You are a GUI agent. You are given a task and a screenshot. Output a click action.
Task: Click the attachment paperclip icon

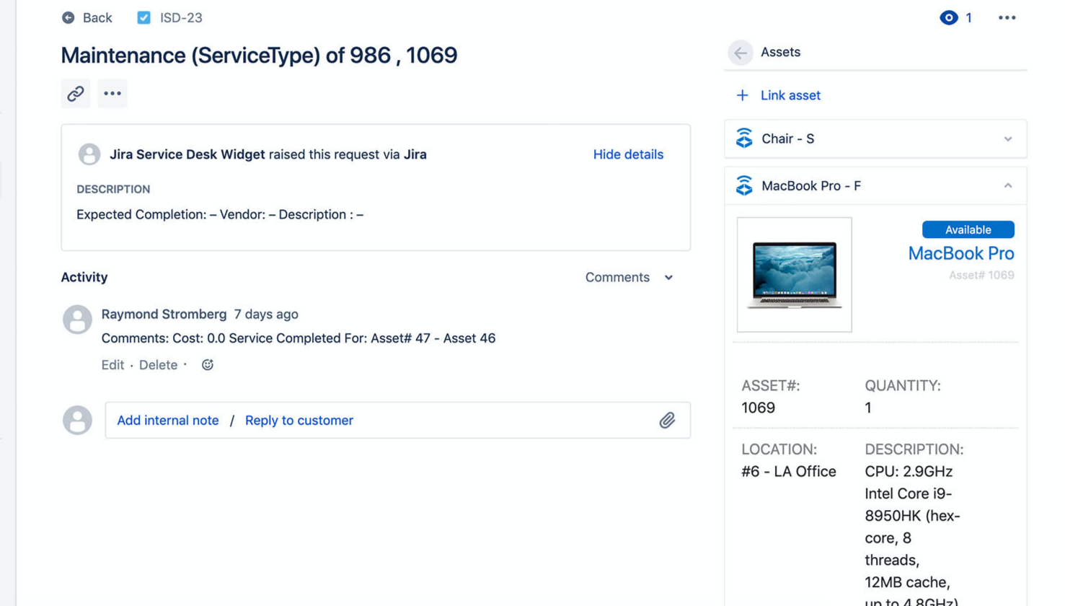click(x=667, y=421)
